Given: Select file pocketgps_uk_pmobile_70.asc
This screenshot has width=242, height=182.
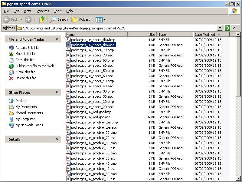Looking at the screenshot, I should click(93, 138).
